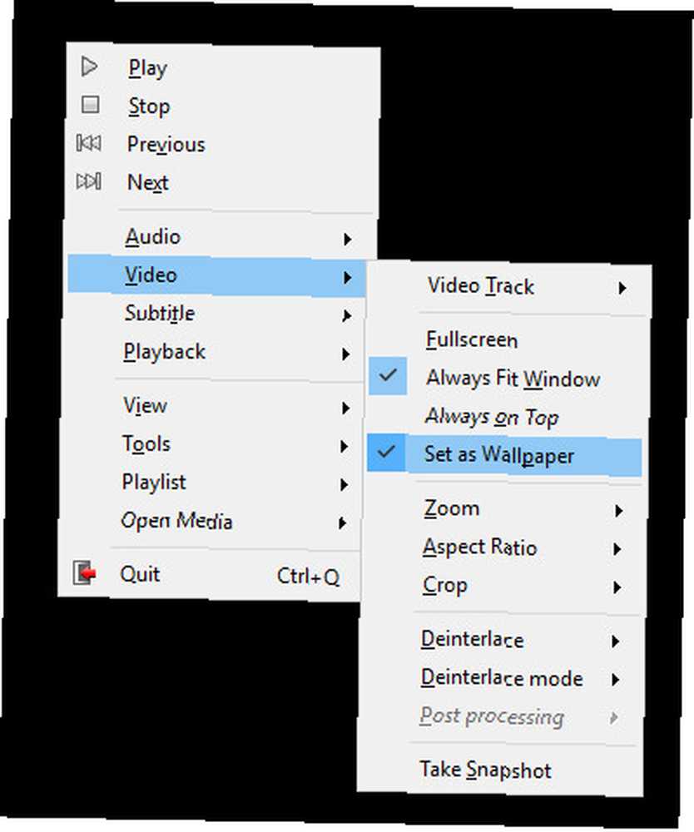Expand the Video Track submenu arrow

pos(622,289)
